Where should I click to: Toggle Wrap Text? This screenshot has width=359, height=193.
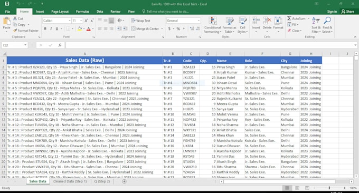point(141,21)
